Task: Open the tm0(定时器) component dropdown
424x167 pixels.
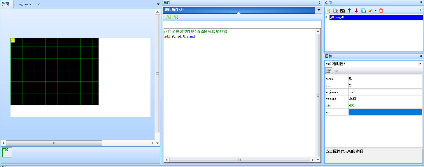Action: pos(420,64)
